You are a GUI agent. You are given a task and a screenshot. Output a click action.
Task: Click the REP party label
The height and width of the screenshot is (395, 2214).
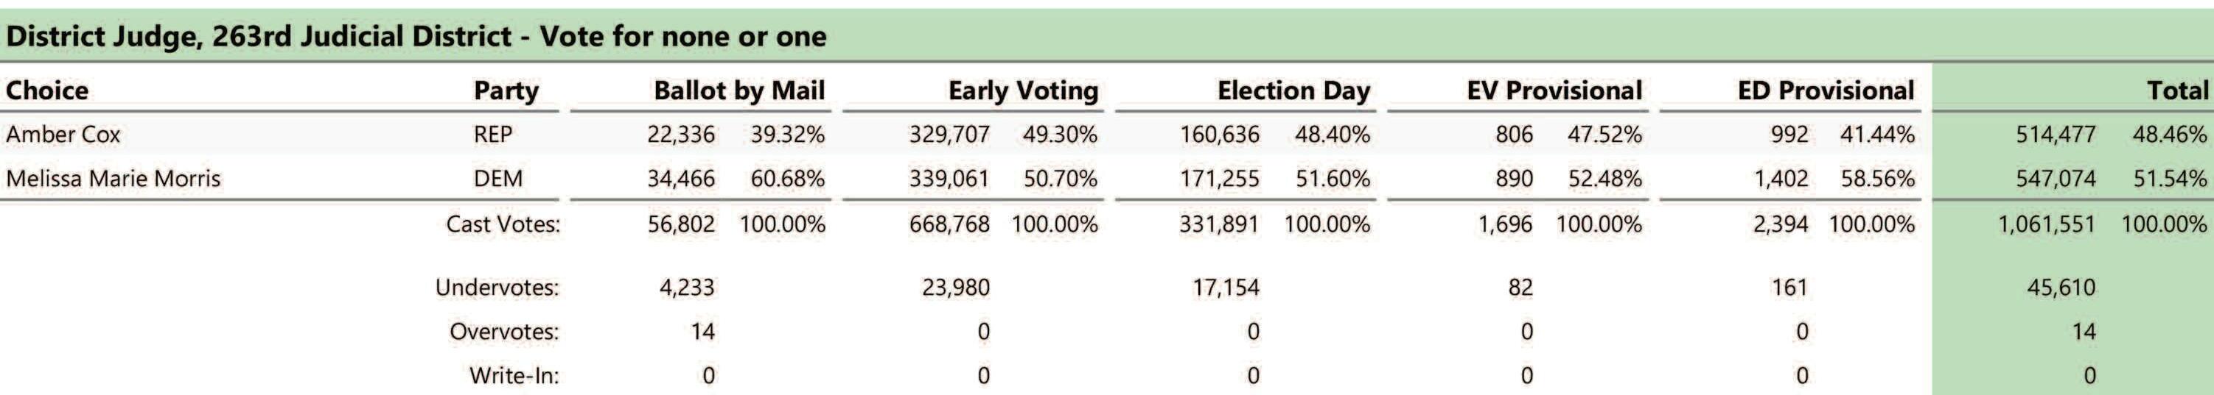[492, 135]
